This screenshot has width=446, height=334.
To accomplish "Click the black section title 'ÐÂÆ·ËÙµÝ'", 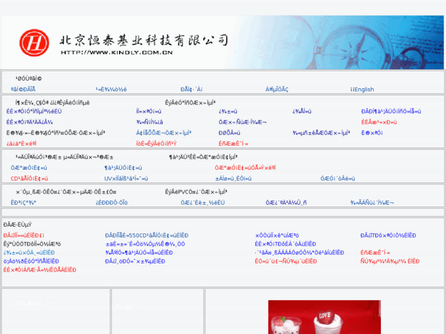I will point(17,224).
